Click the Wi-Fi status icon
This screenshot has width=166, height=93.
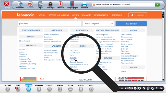point(122,88)
